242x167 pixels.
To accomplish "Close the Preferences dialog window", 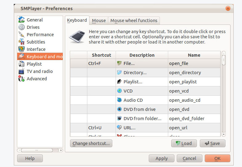I will [228, 8].
